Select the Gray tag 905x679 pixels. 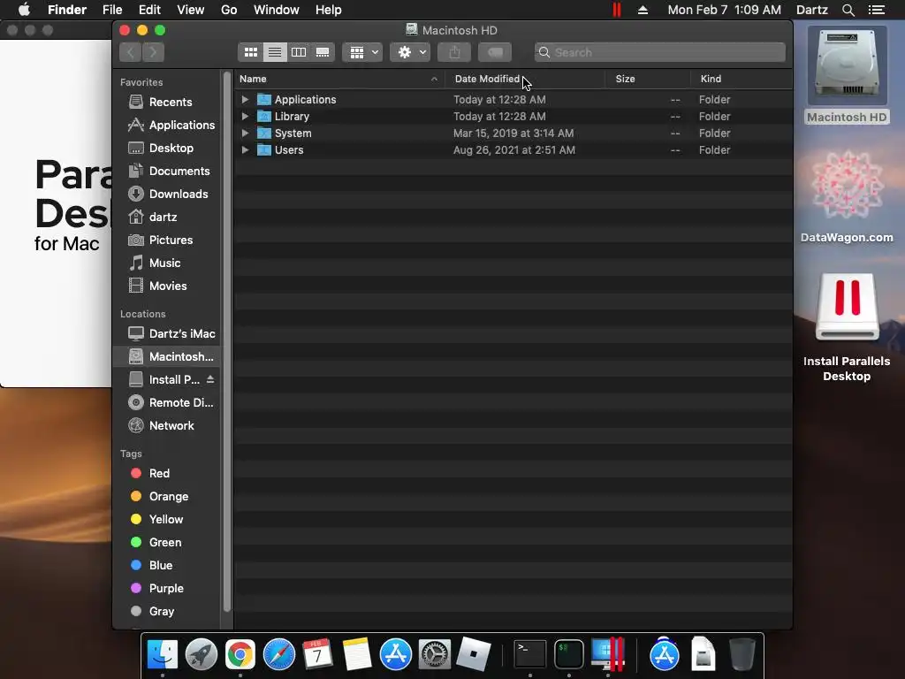click(167, 612)
